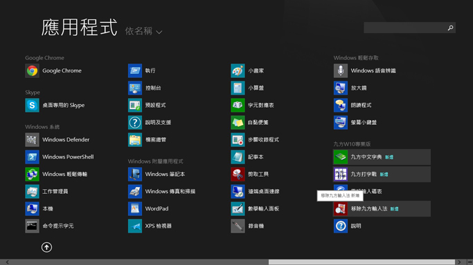Click the horizontal scrollbar thumb

362,262
